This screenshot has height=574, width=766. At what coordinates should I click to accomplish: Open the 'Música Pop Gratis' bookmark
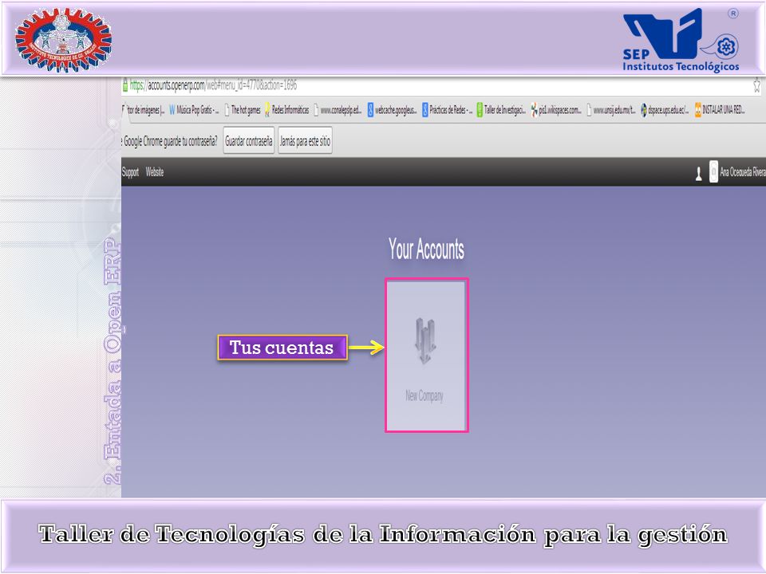pyautogui.click(x=194, y=110)
